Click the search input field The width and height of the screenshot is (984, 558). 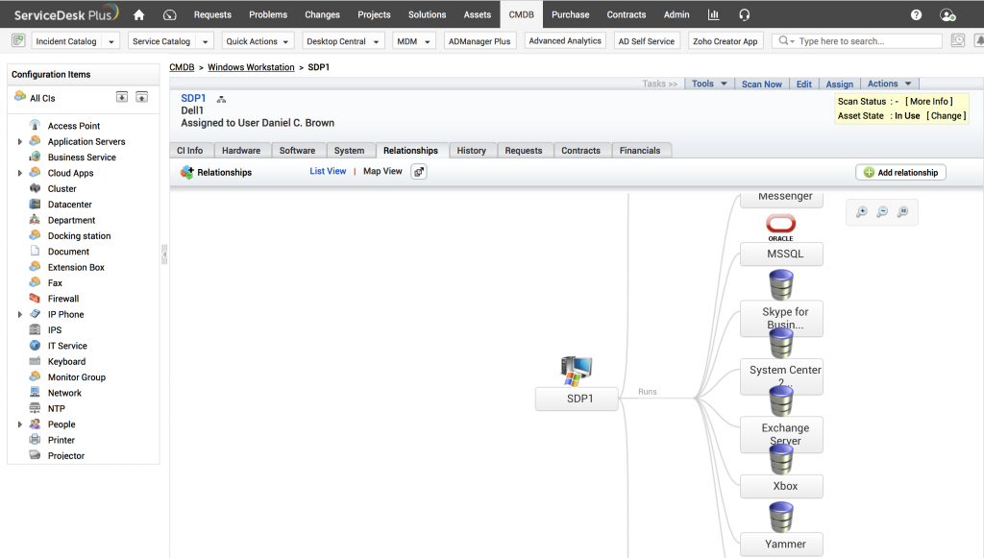coord(865,41)
